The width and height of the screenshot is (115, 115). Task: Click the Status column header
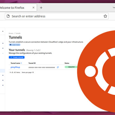(x=67, y=63)
